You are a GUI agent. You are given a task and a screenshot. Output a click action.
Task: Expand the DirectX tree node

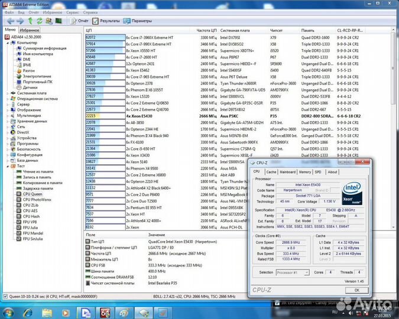click(x=7, y=132)
